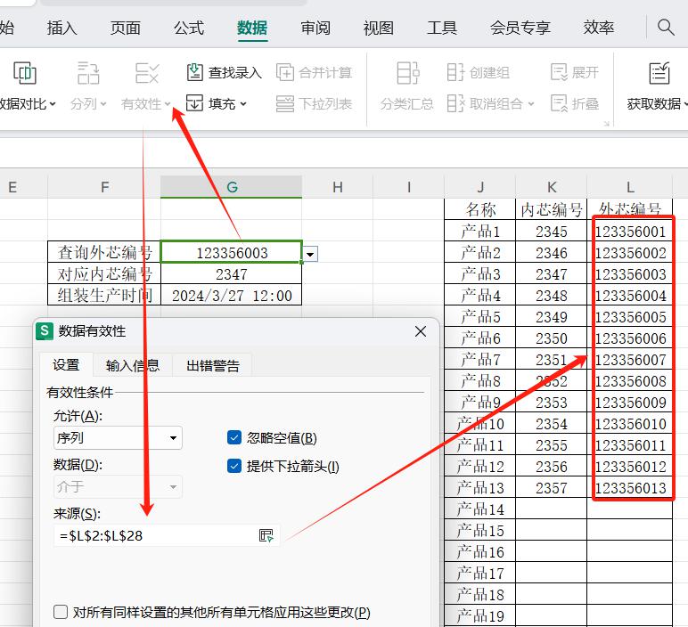
Task: Toggle 提供下拉箭头 checkbox
Action: coord(234,466)
